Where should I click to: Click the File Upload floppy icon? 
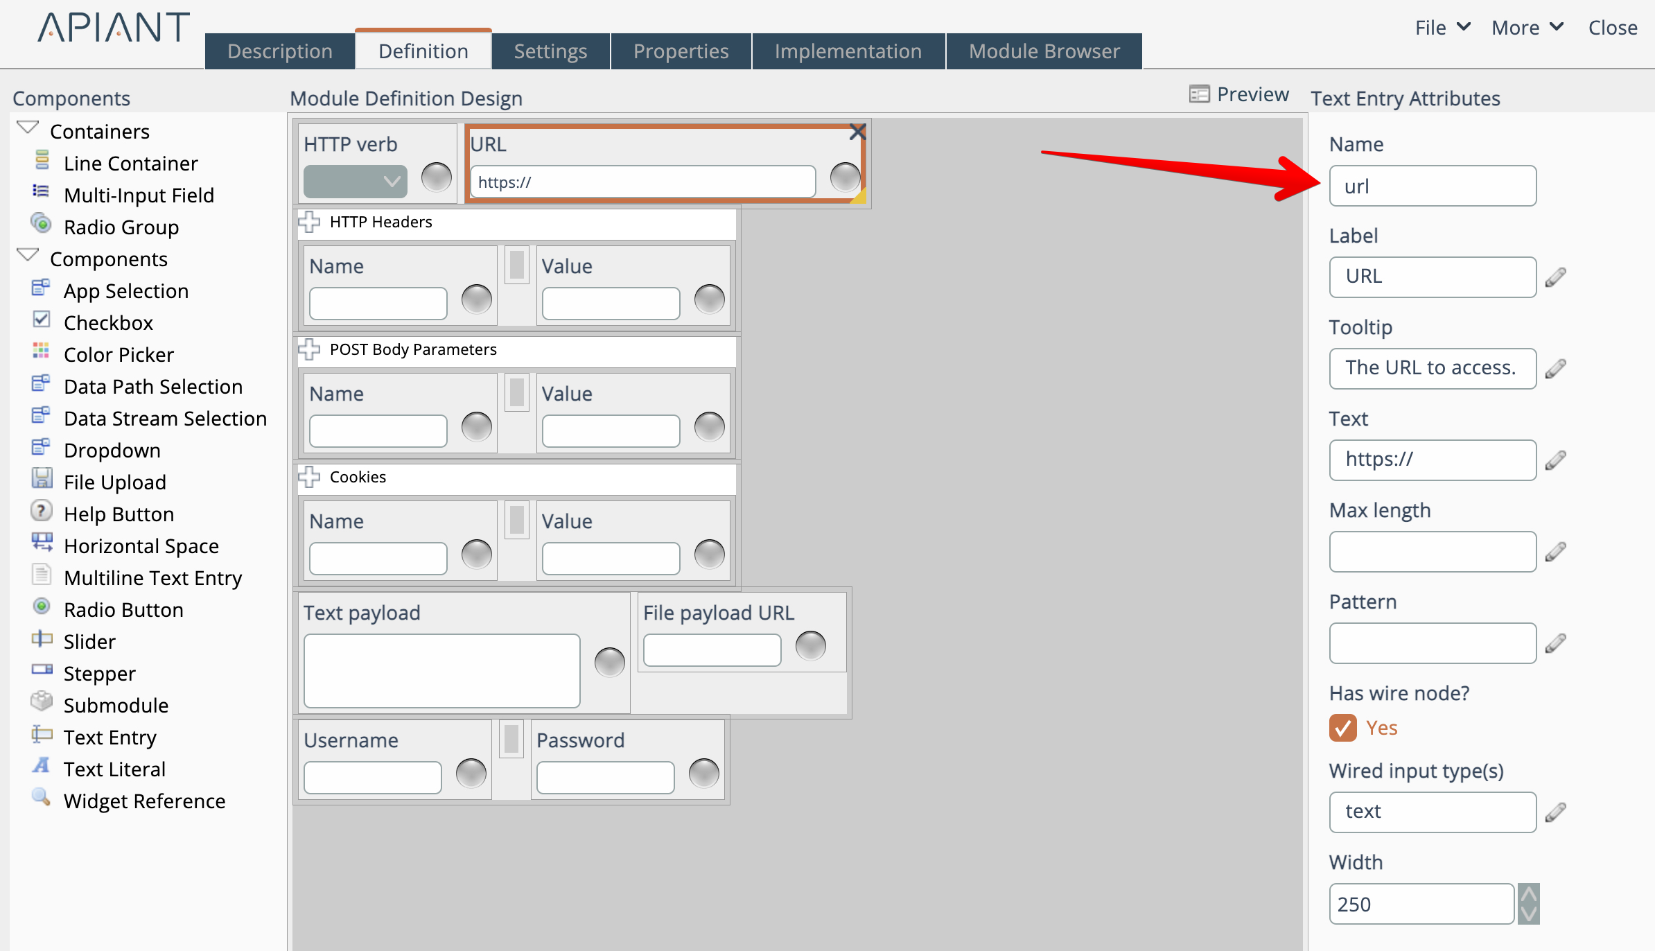pyautogui.click(x=41, y=479)
